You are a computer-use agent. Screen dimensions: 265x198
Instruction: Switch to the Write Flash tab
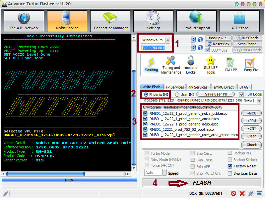click(152, 87)
